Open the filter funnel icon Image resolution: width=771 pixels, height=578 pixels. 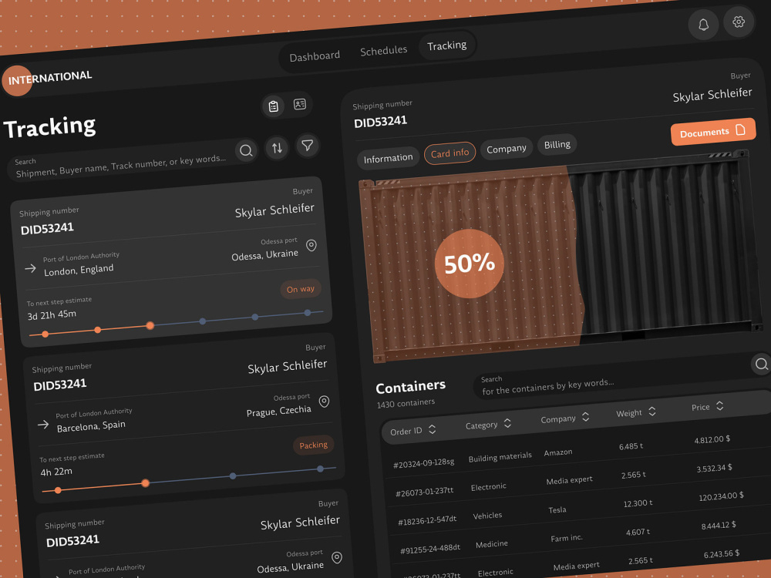coord(308,146)
